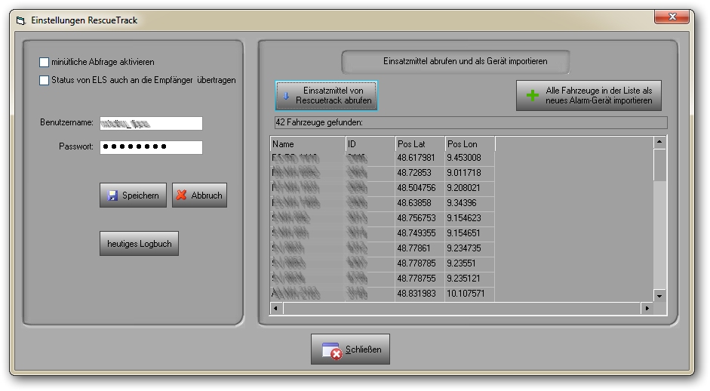Viewport: 710px width, 391px height.
Task: Select latitude cell 48.72853
Action: [420, 173]
